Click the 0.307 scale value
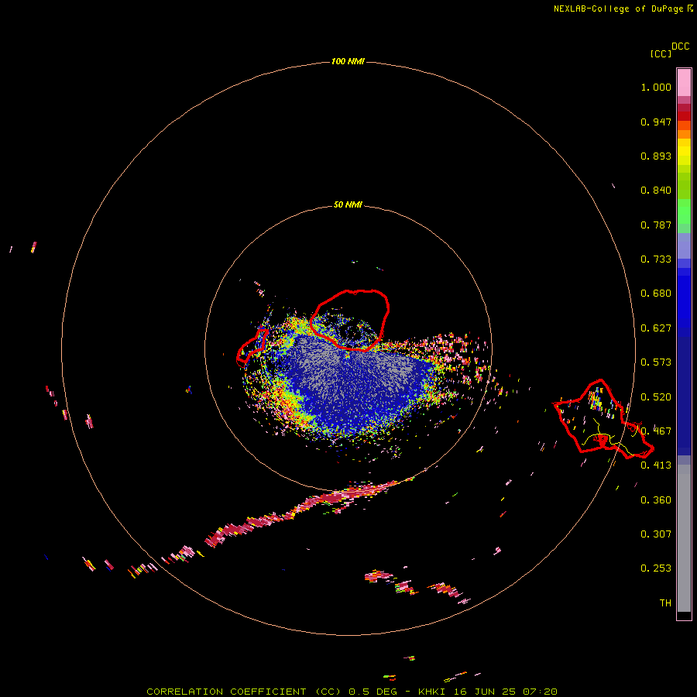 [656, 534]
